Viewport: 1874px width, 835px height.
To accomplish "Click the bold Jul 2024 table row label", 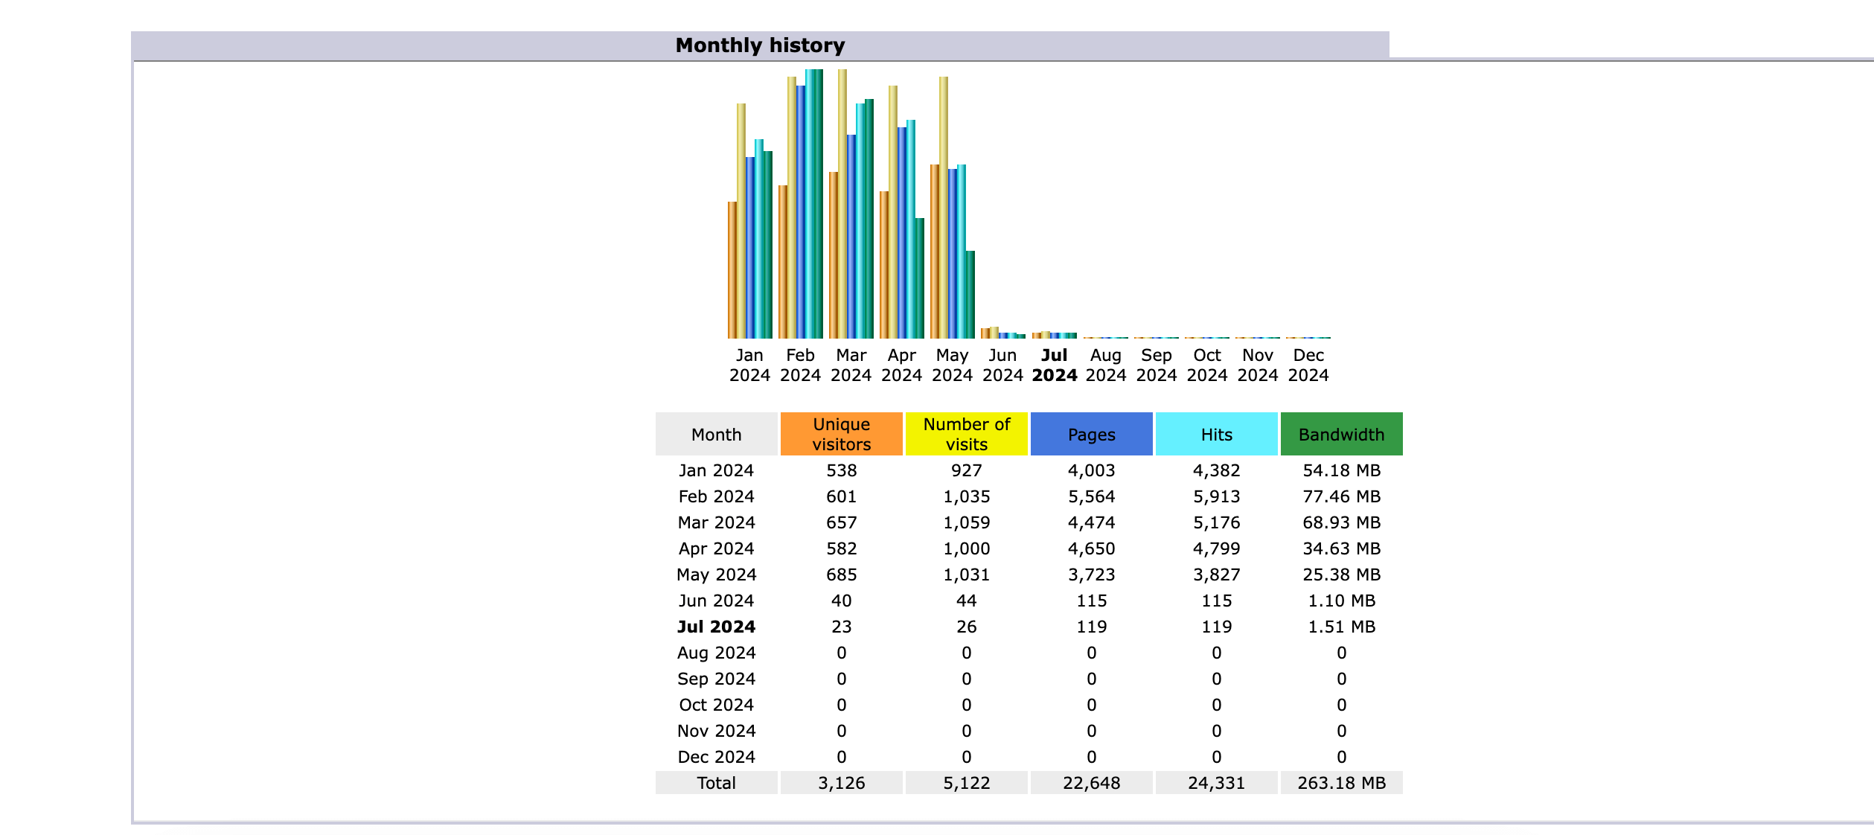I will tap(717, 627).
